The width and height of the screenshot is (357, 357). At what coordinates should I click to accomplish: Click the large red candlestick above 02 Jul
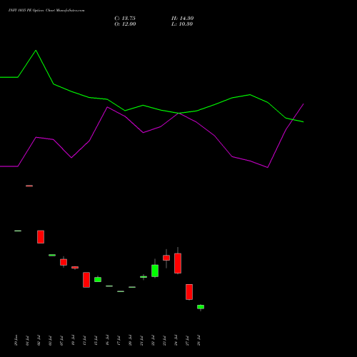click(x=41, y=237)
